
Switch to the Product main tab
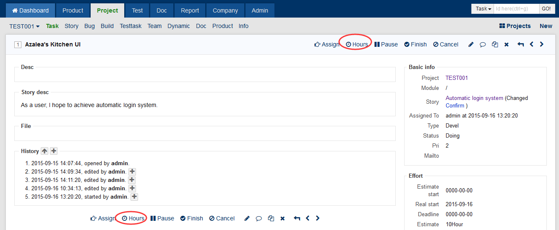[x=73, y=10]
